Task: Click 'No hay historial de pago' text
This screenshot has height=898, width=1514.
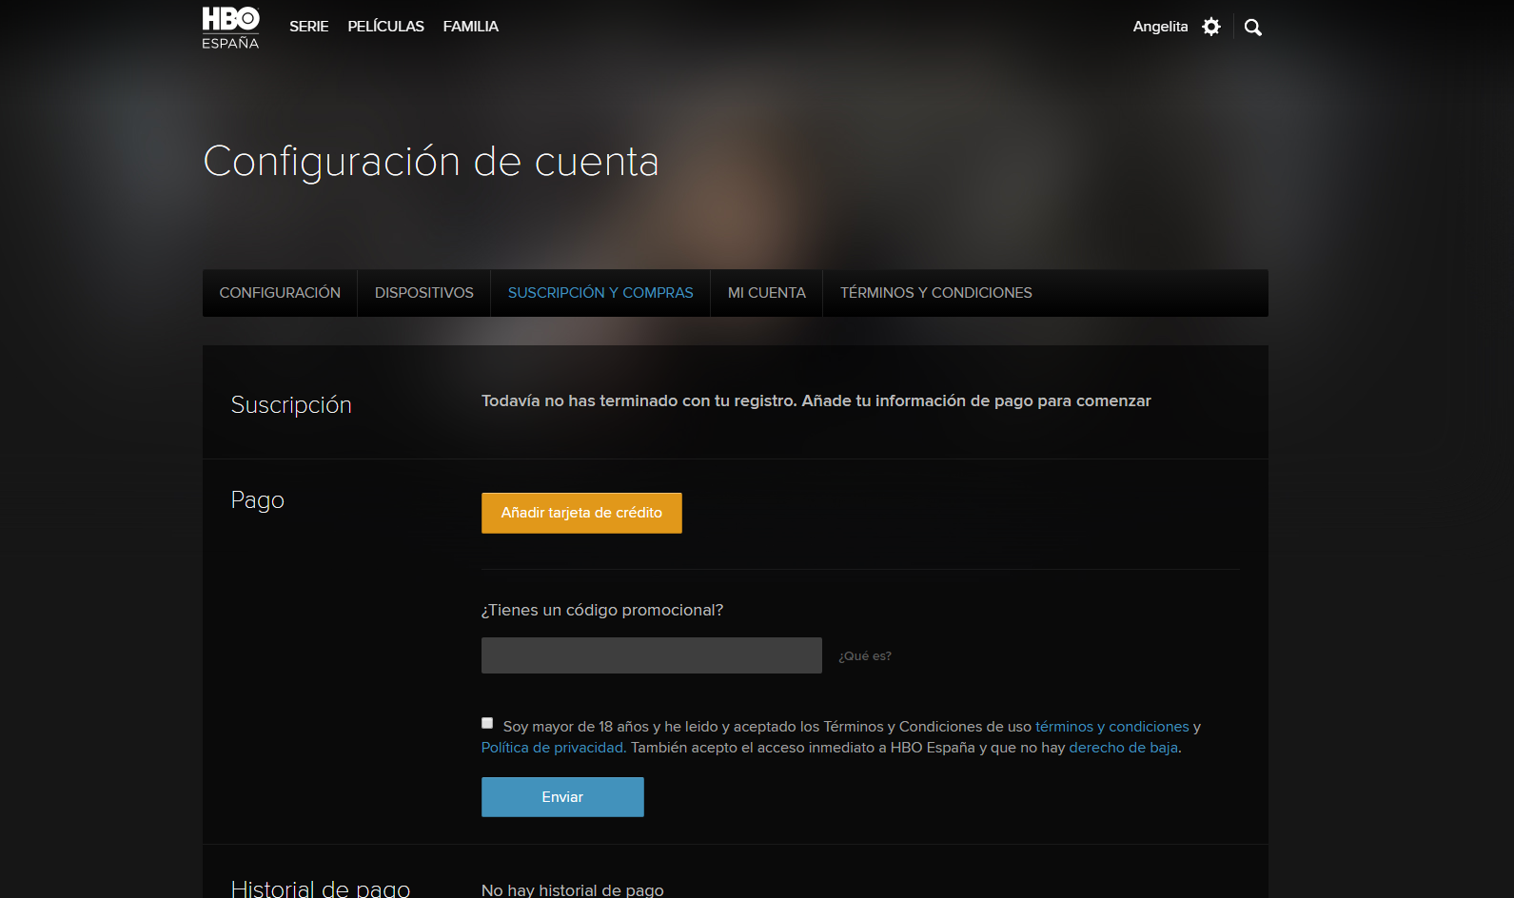Action: 573,889
